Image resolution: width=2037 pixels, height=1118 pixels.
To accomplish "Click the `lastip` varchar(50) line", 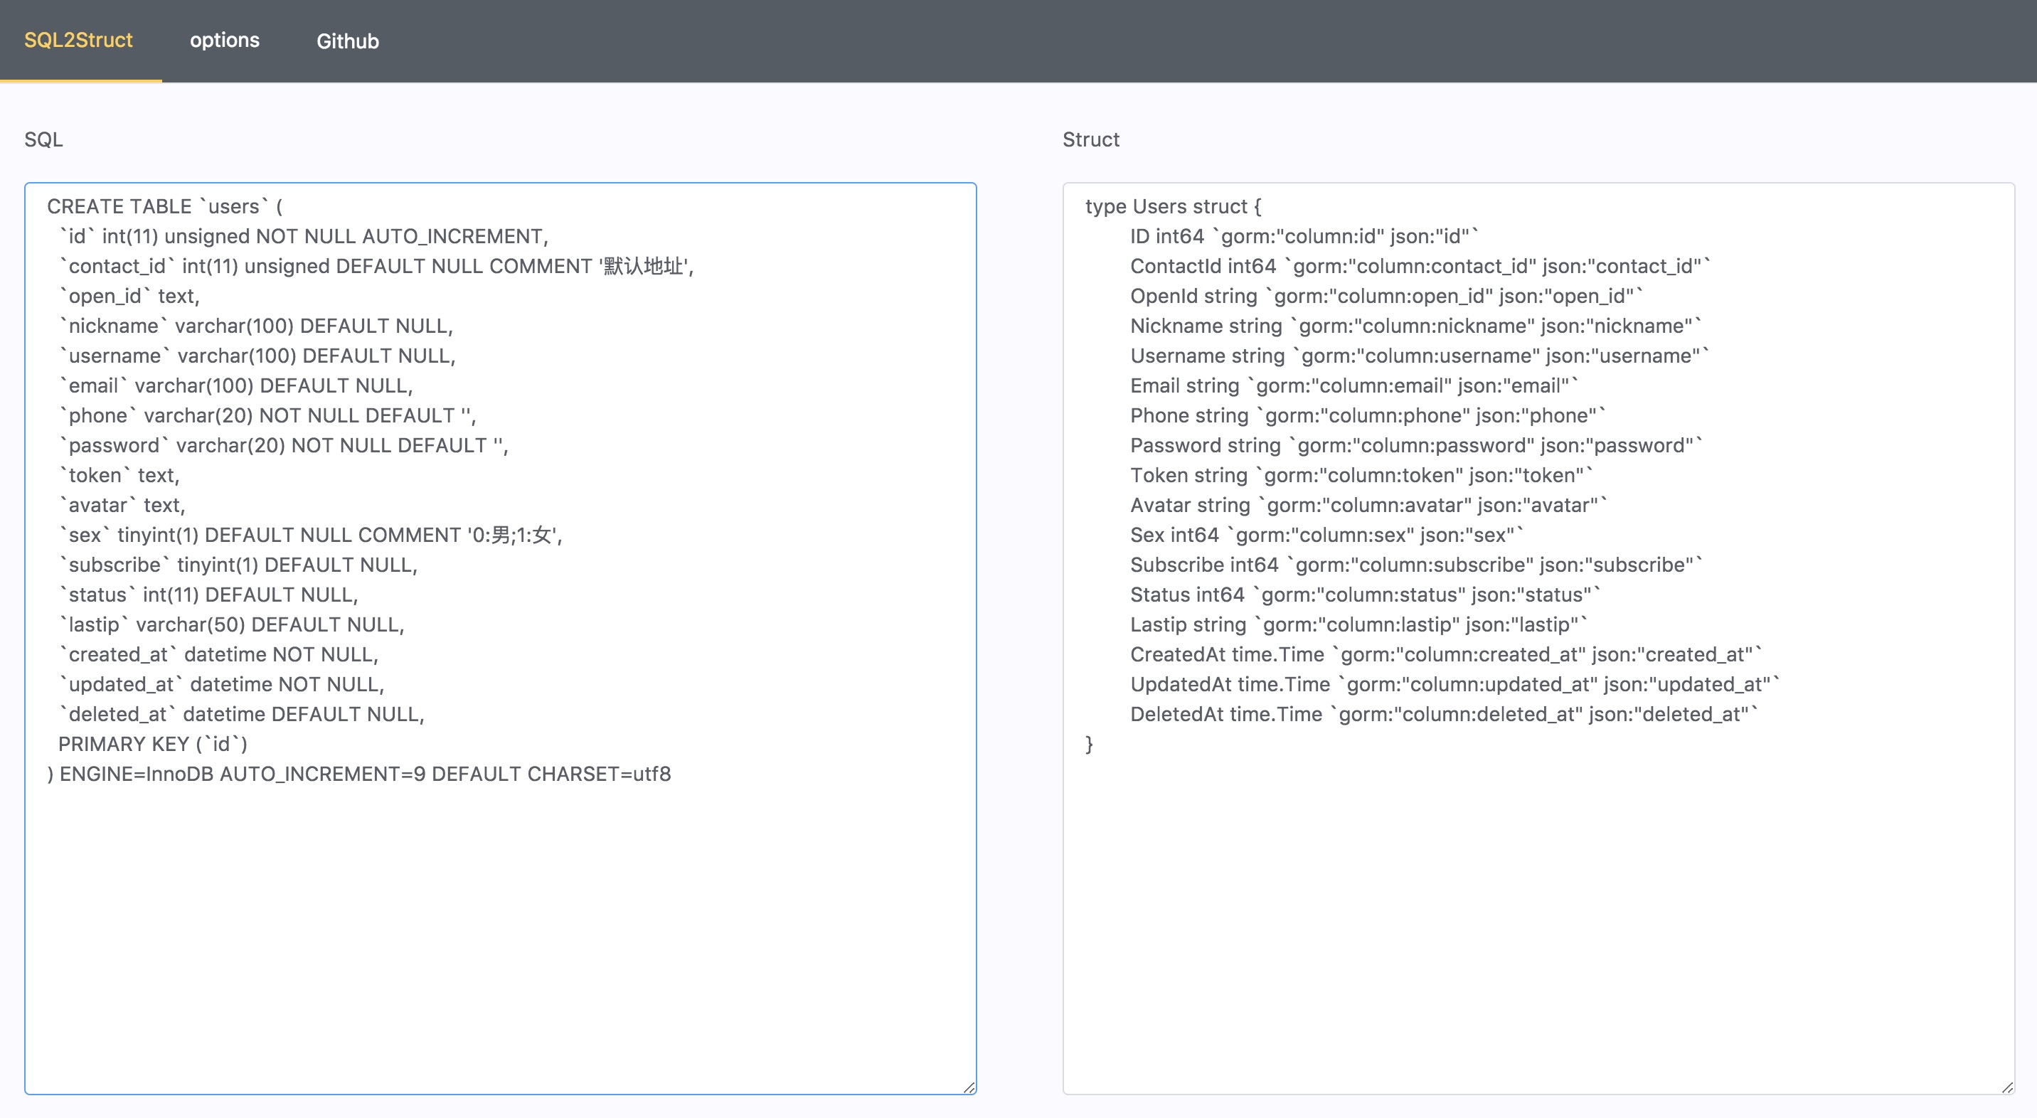I will (x=232, y=624).
